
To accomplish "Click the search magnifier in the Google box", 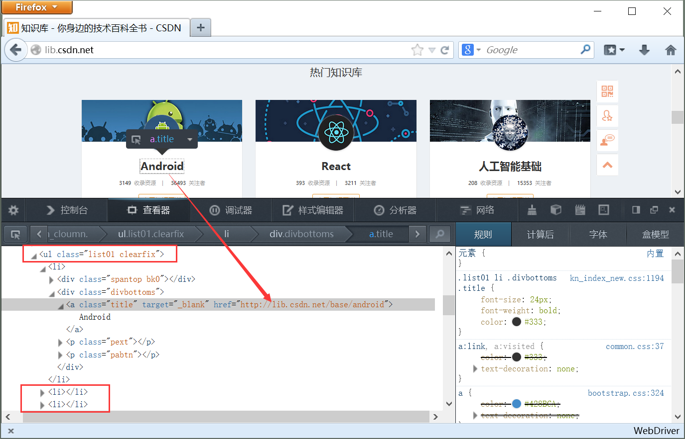I will 585,49.
